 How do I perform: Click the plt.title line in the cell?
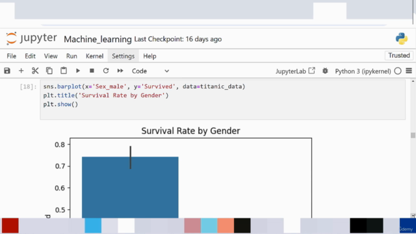pos(106,96)
